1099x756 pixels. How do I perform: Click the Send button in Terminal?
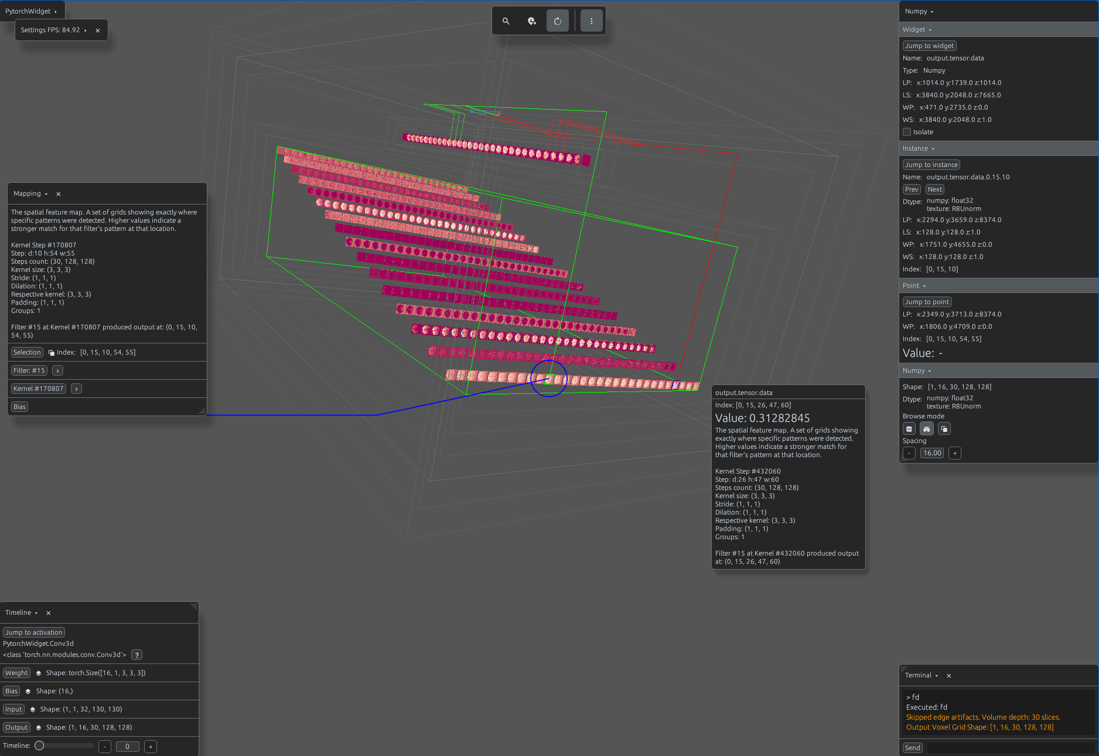pyautogui.click(x=912, y=748)
